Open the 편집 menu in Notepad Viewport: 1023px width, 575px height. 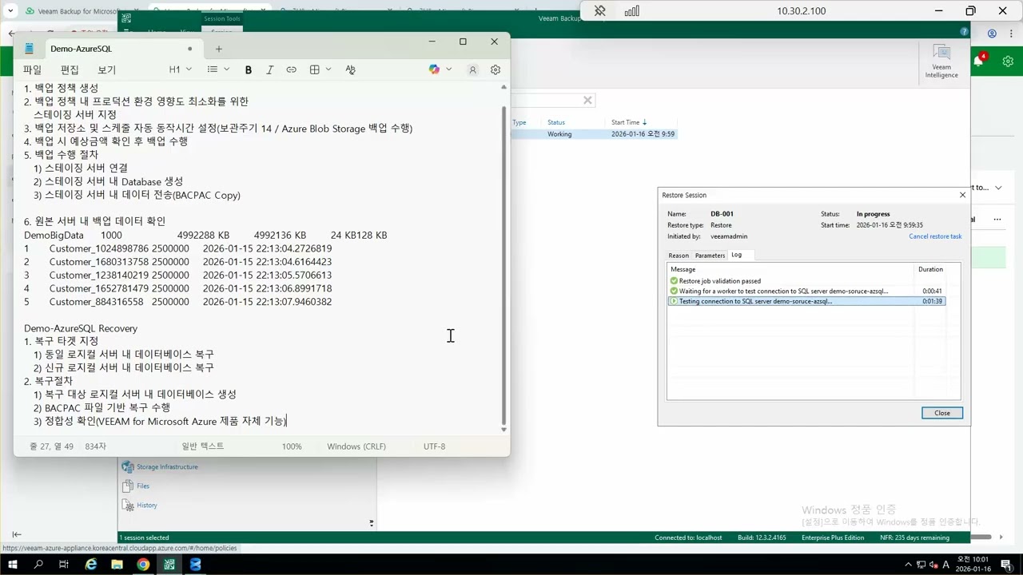pos(70,70)
